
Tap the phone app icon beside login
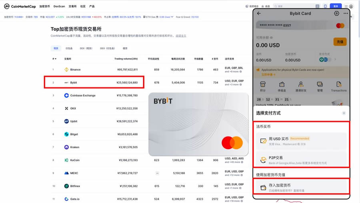[325, 6]
